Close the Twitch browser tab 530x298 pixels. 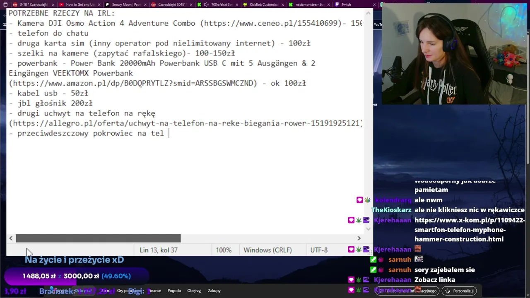375,5
